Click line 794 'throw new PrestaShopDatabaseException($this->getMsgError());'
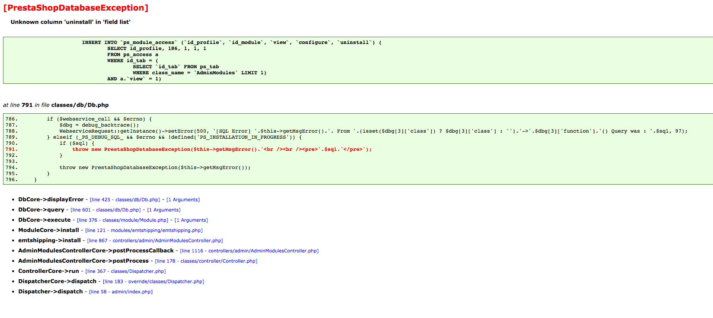Viewport: 713px width, 318px height. 155,168
